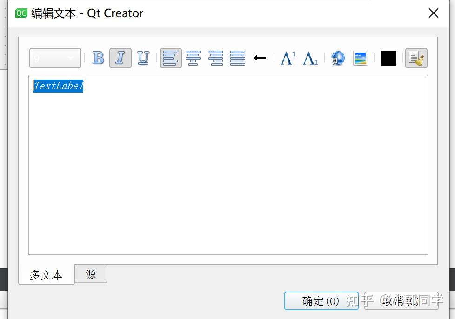Viewport: 455px width, 319px height.
Task: Select the align left icon
Action: click(171, 58)
